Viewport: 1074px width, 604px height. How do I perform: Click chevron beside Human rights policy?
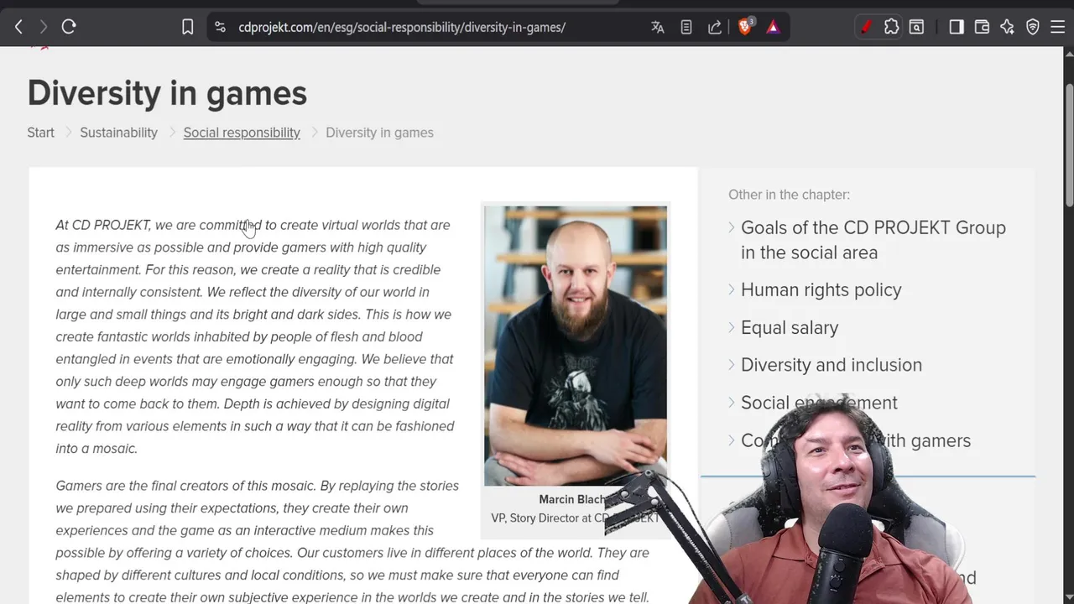point(732,289)
